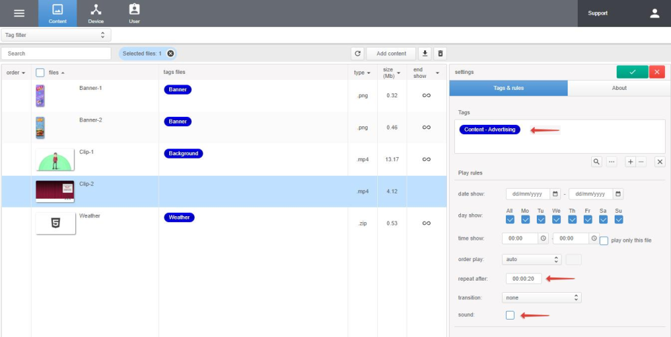Click the Content - Advertising tag
671x337 pixels.
pos(490,130)
